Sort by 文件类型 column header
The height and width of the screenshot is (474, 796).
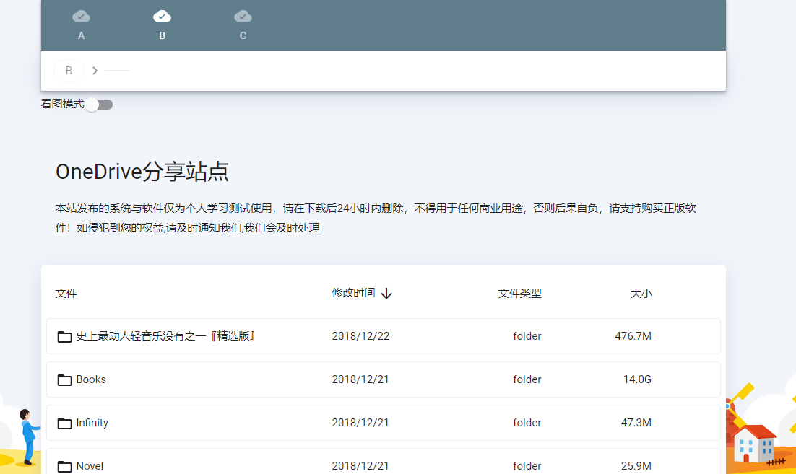coord(519,294)
